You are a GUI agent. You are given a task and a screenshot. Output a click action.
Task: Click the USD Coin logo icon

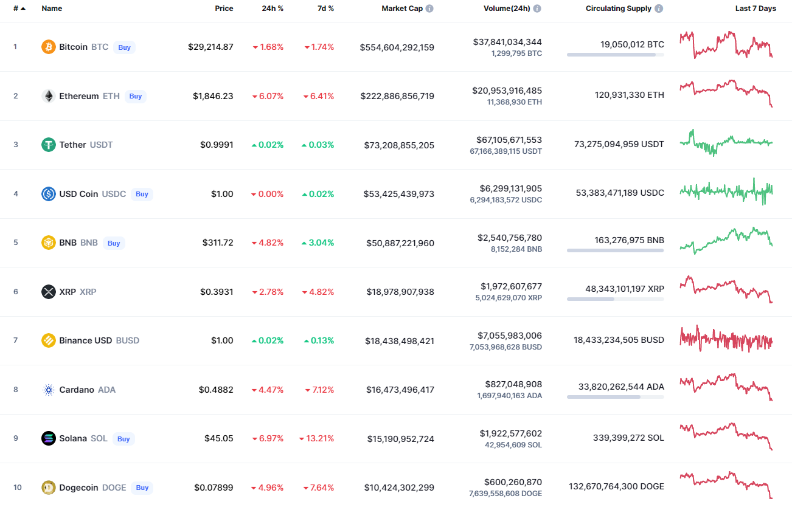coord(48,194)
